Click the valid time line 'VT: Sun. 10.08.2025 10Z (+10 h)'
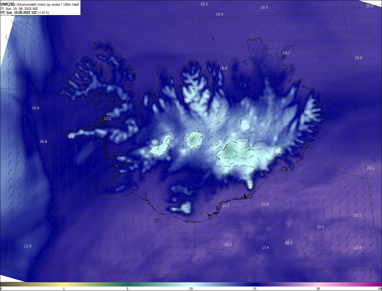The height and width of the screenshot is (291, 382). 25,12
